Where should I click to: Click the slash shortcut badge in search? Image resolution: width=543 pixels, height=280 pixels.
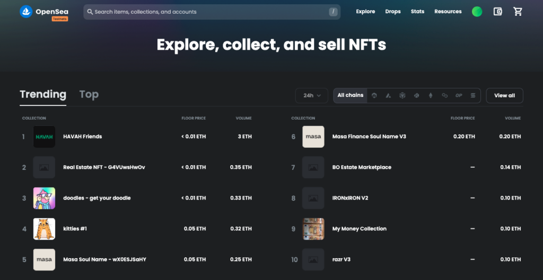click(333, 12)
